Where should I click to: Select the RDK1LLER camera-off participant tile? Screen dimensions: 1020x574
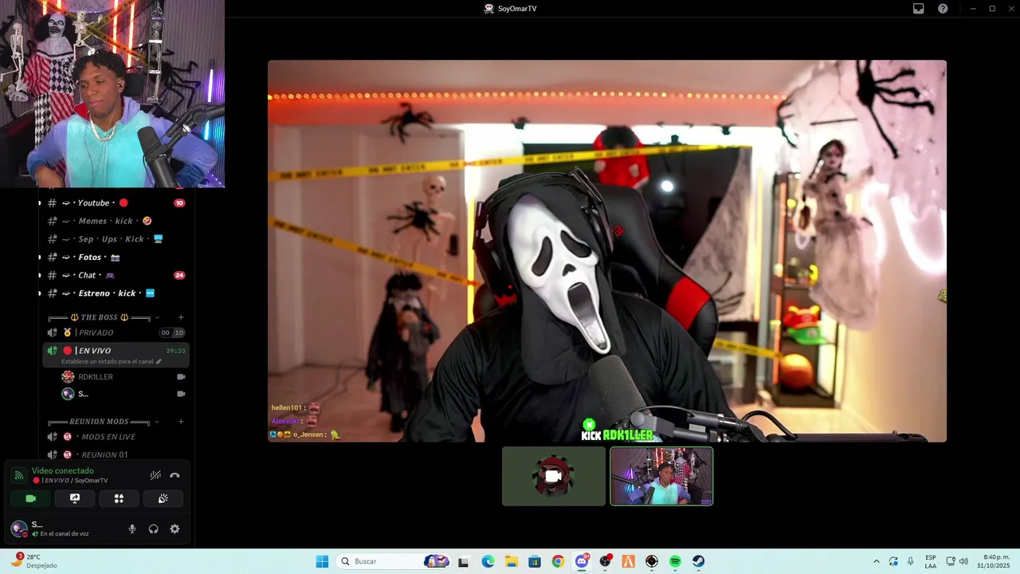(554, 476)
